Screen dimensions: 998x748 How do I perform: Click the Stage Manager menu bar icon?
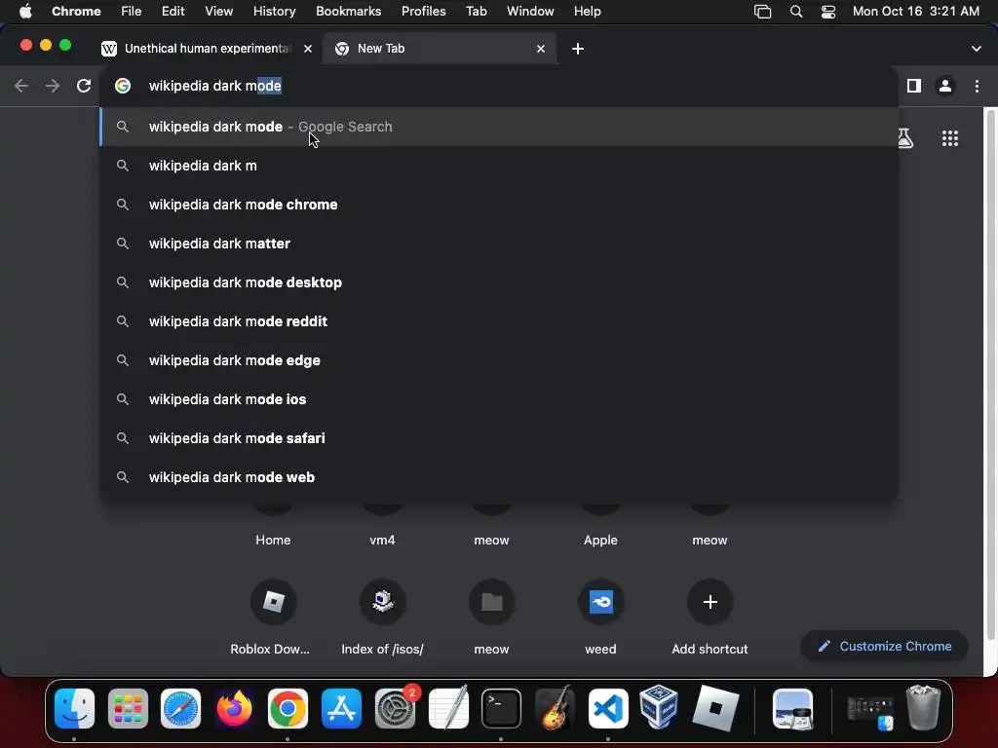pyautogui.click(x=762, y=12)
